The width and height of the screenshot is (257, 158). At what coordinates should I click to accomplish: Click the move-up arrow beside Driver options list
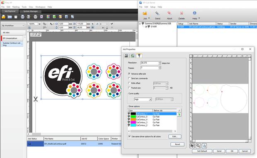tap(179, 111)
